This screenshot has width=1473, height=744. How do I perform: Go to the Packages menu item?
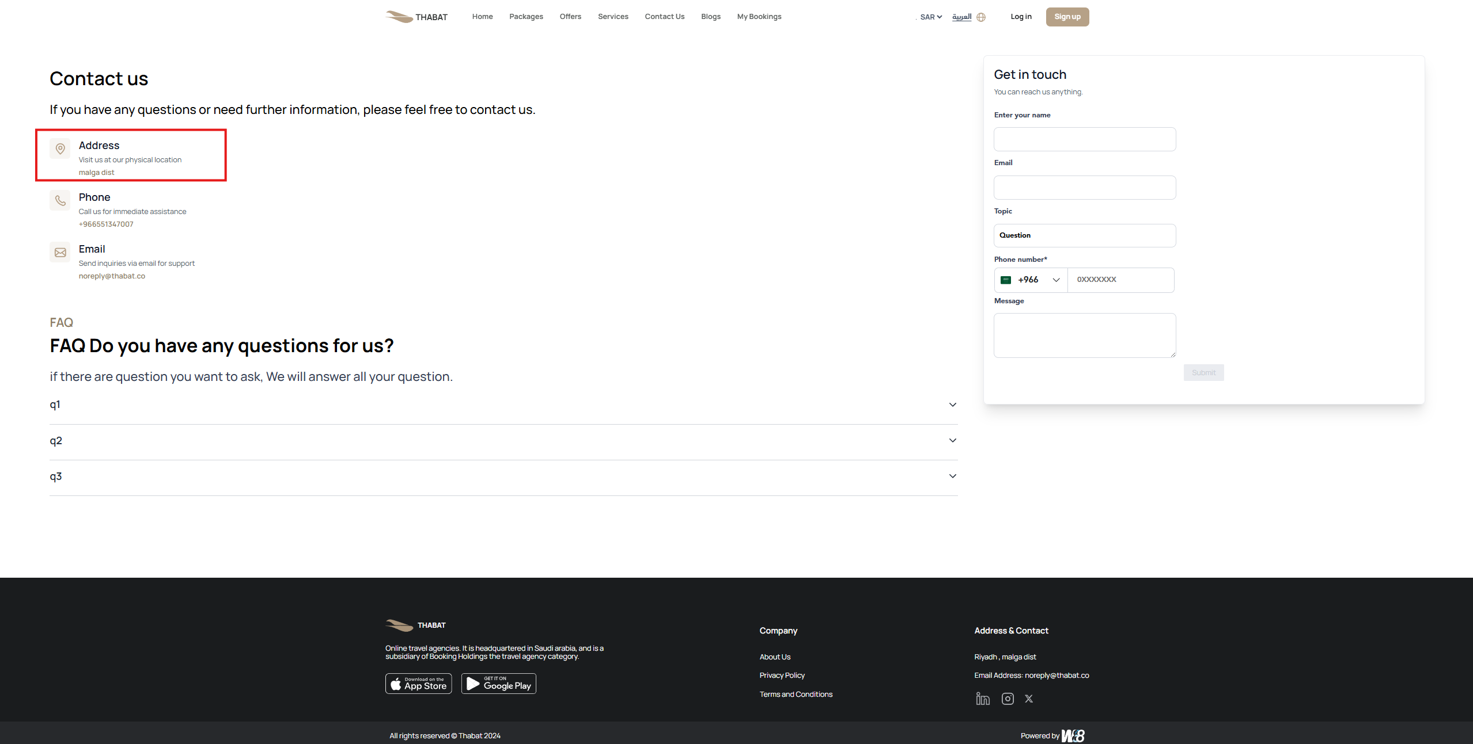coord(525,17)
